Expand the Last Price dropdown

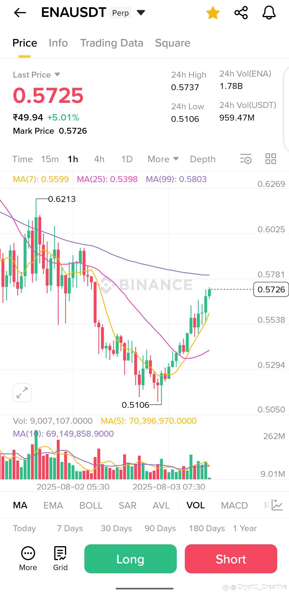[37, 75]
